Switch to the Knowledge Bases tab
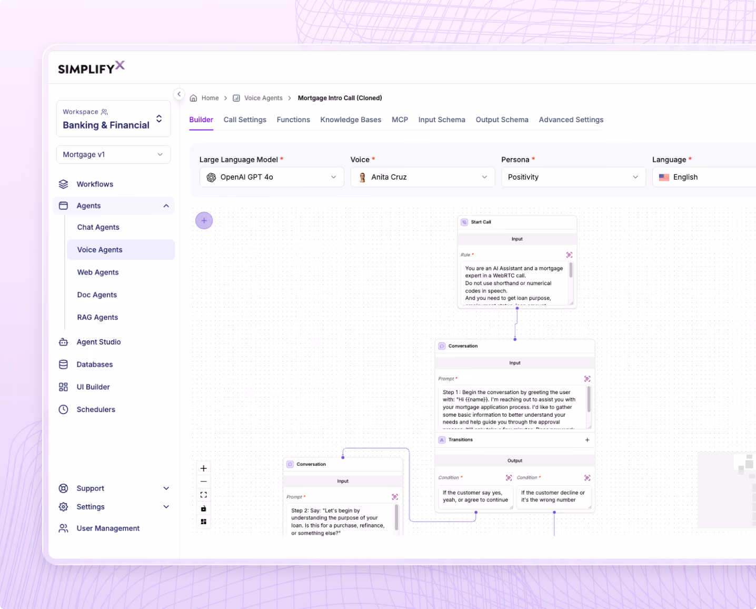Viewport: 756px width, 609px height. pos(351,120)
